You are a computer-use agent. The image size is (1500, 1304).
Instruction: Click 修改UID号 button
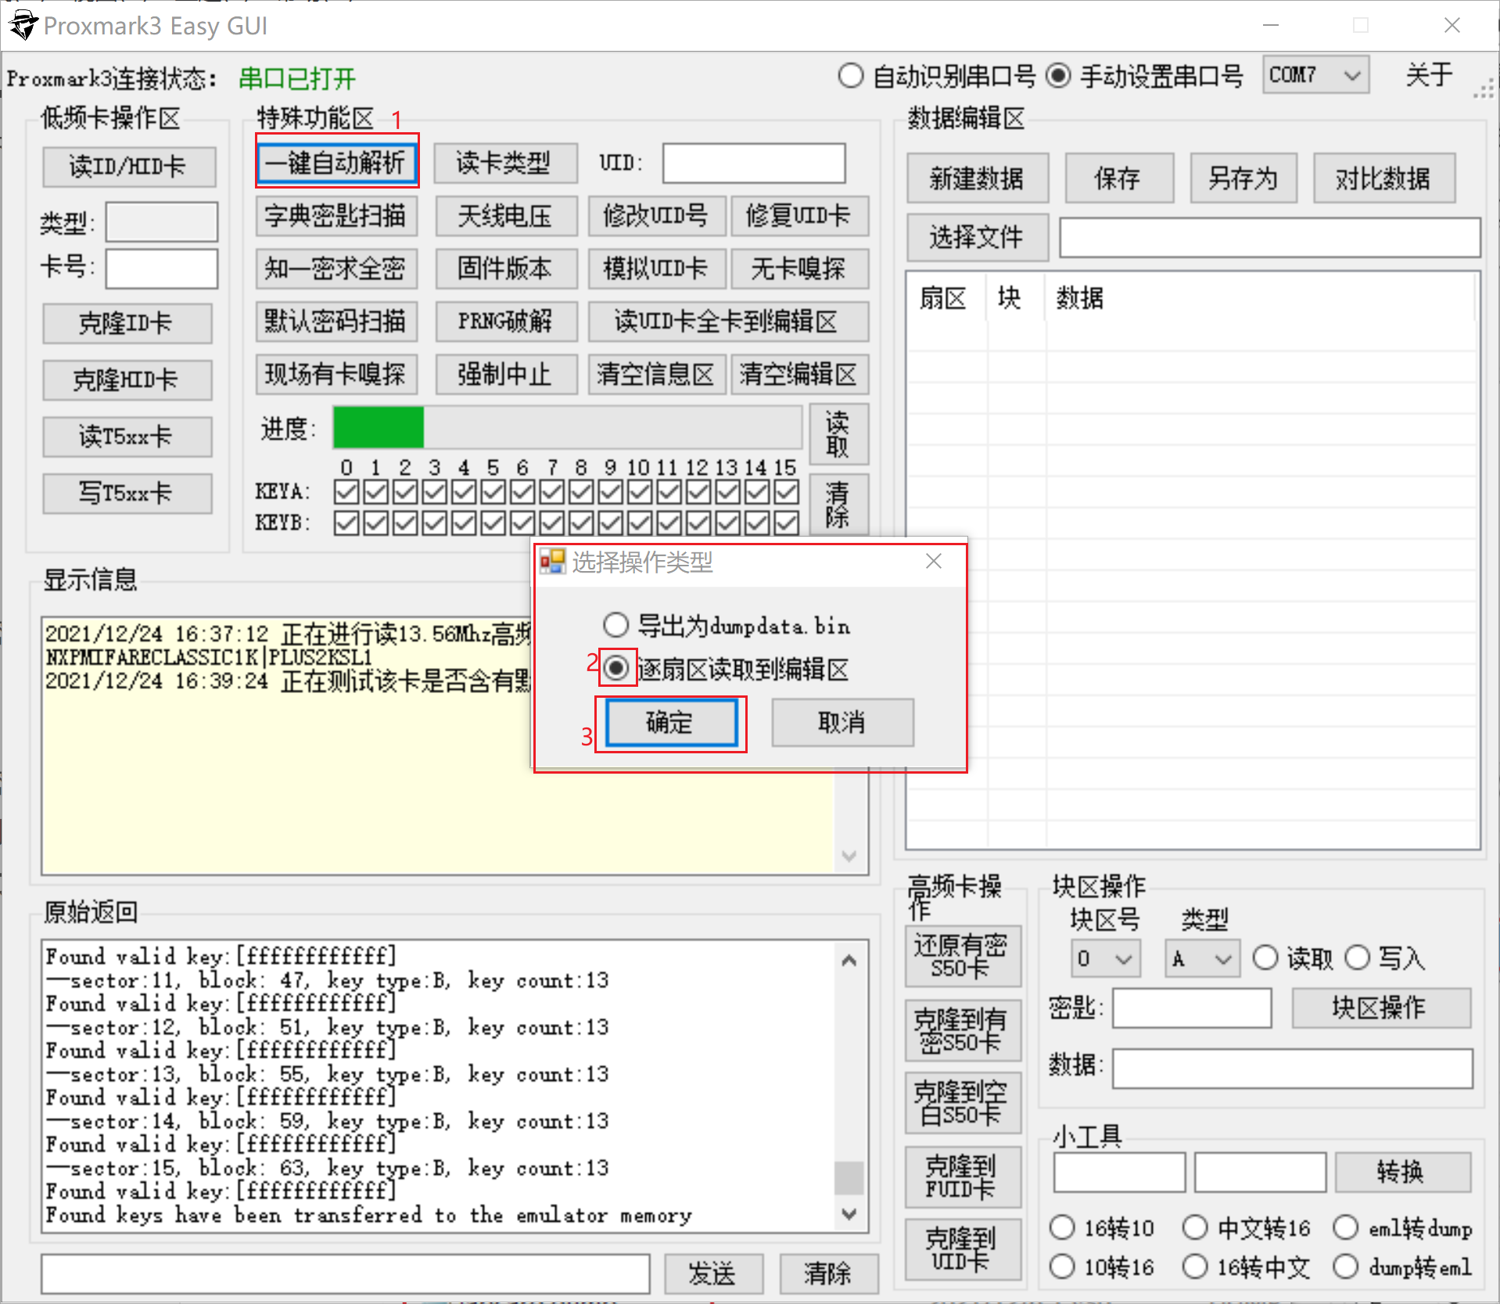point(656,215)
